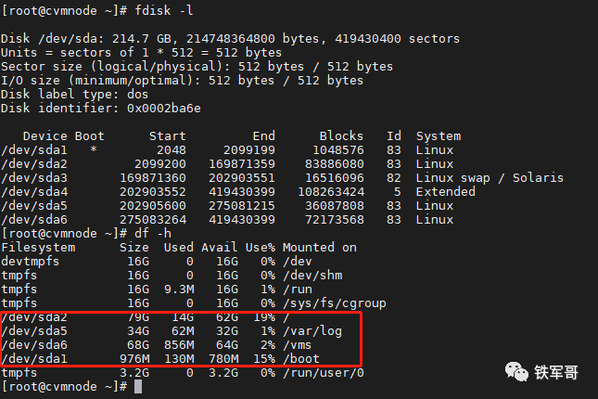Click 'Disk label type: dos' line
This screenshot has height=399, width=598.
[74, 95]
